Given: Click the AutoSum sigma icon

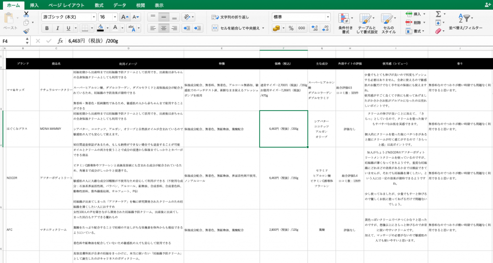Looking at the screenshot, I should pos(438,14).
